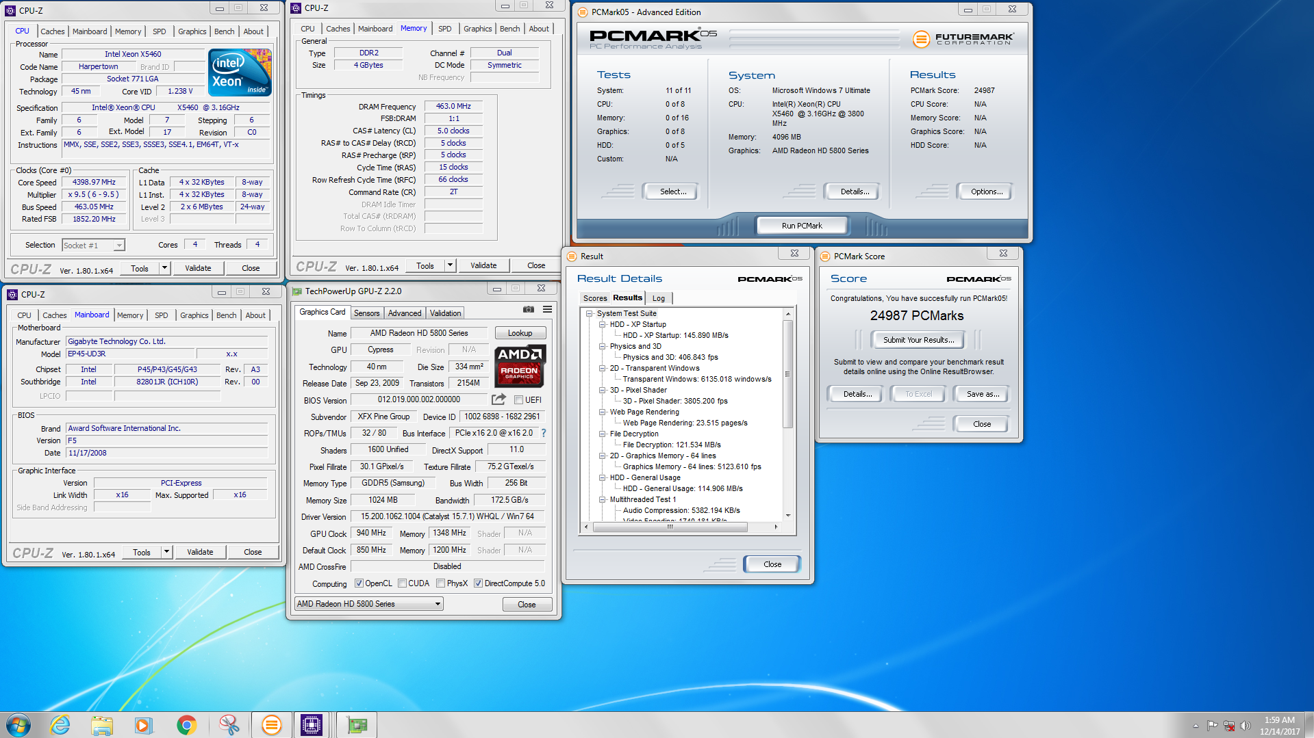1314x738 pixels.
Task: Click Details... in PCMark Score window
Action: click(x=857, y=394)
